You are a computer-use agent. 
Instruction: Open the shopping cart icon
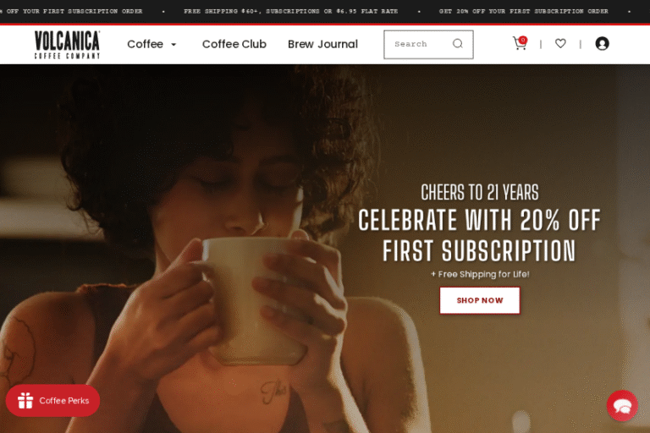tap(520, 43)
